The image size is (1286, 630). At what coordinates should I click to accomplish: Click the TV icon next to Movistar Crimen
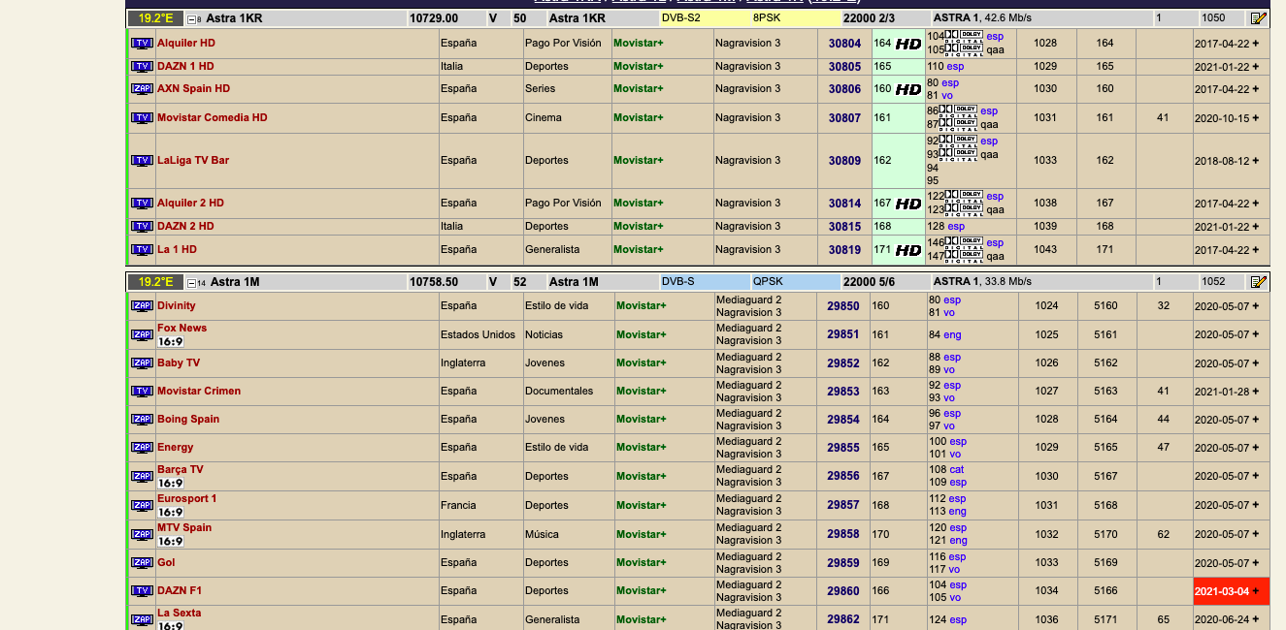point(142,391)
